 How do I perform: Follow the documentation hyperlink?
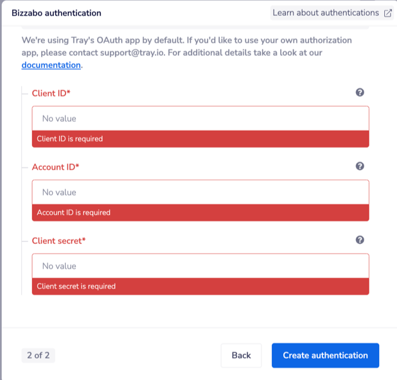51,65
